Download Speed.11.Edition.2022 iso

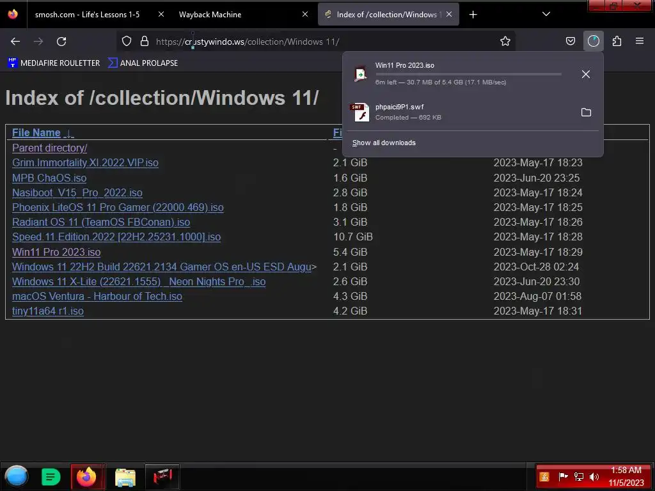[x=116, y=237]
